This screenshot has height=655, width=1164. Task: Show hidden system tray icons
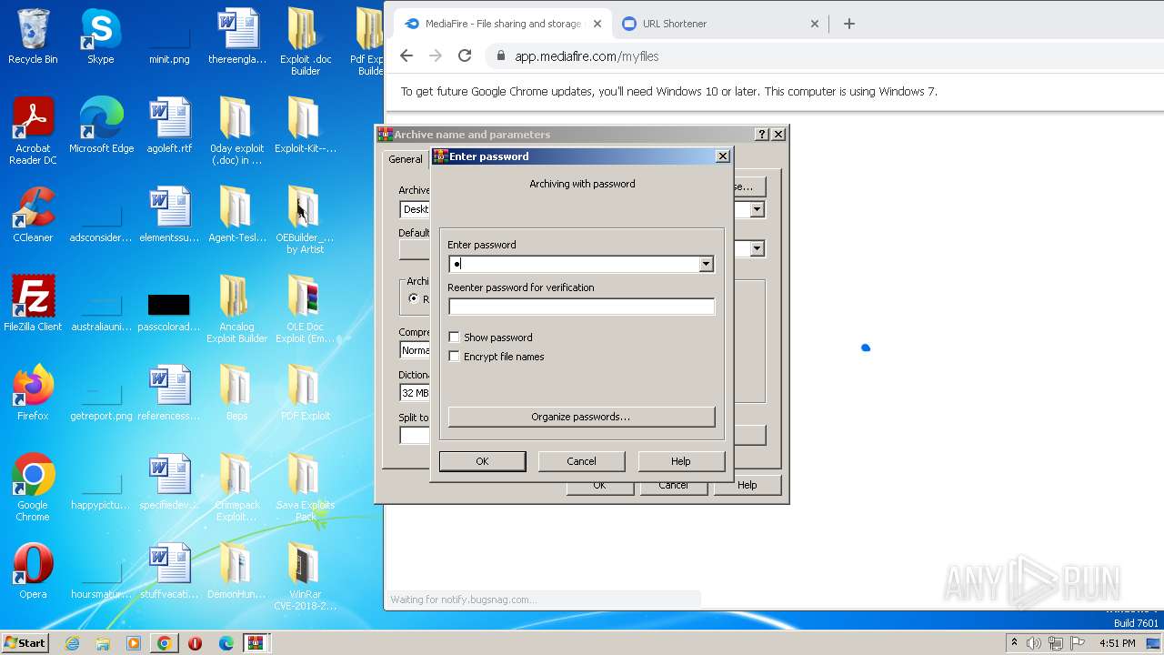point(1014,643)
